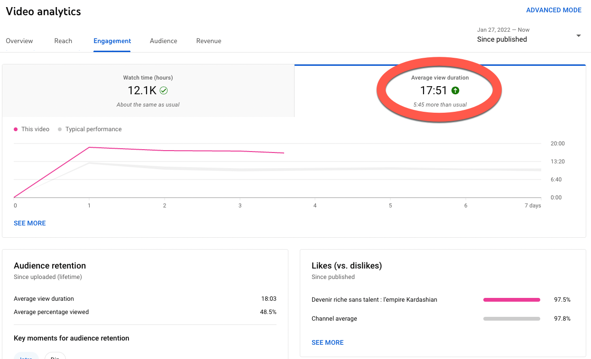Click the Engagement tab

[x=112, y=41]
